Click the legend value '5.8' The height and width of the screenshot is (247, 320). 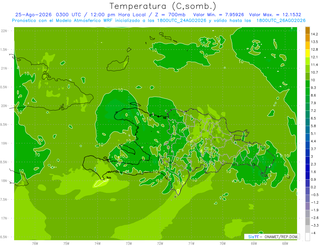click(x=314, y=126)
